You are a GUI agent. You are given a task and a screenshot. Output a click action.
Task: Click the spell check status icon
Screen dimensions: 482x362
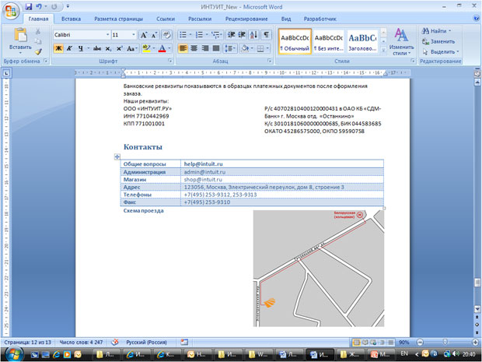(114, 342)
